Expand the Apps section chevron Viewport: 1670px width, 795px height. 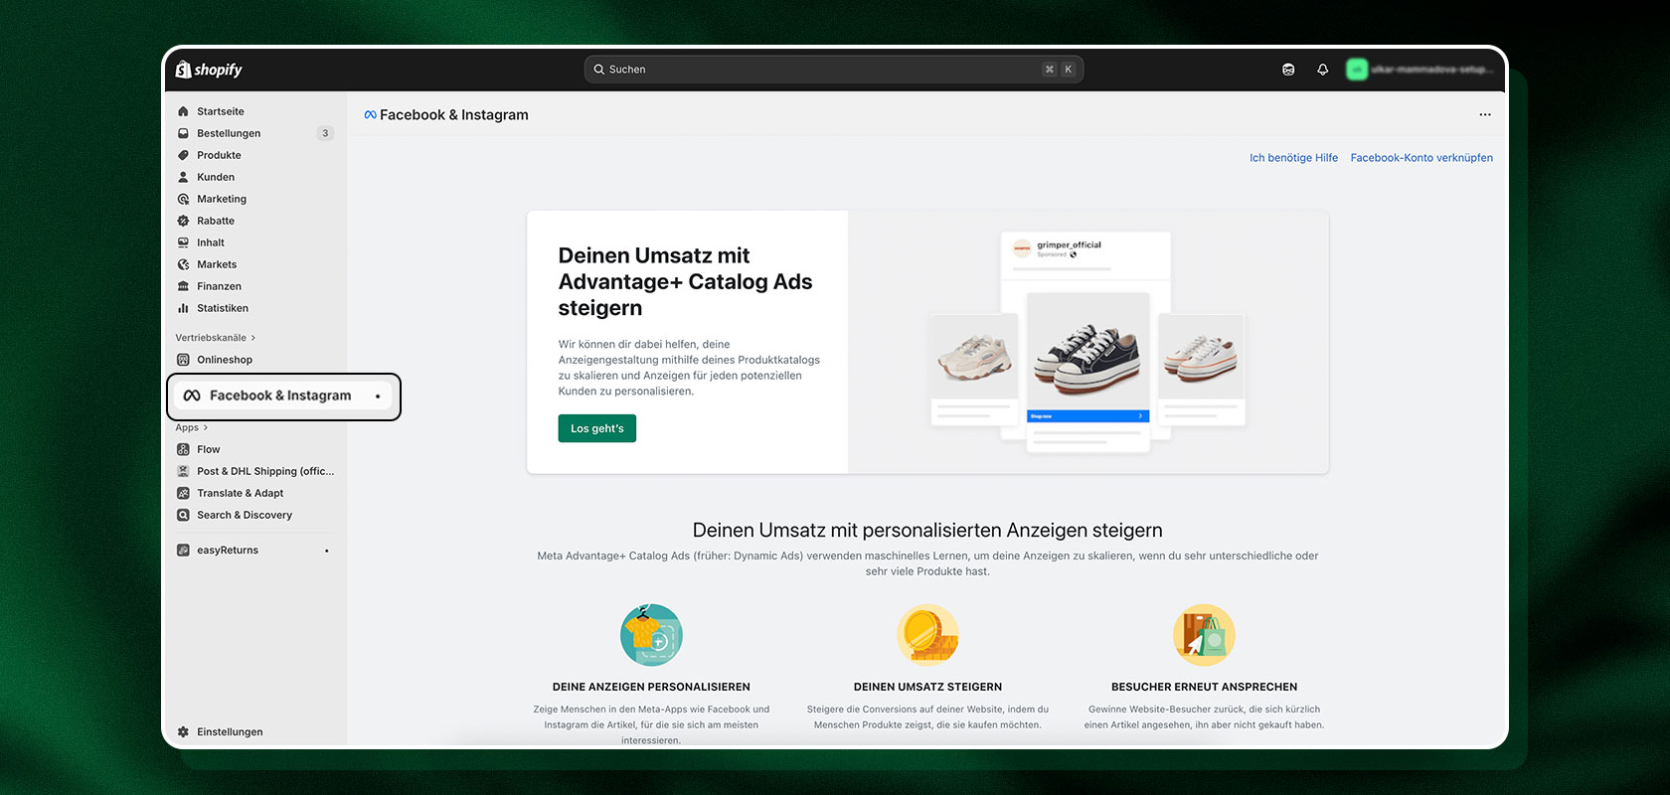point(206,427)
